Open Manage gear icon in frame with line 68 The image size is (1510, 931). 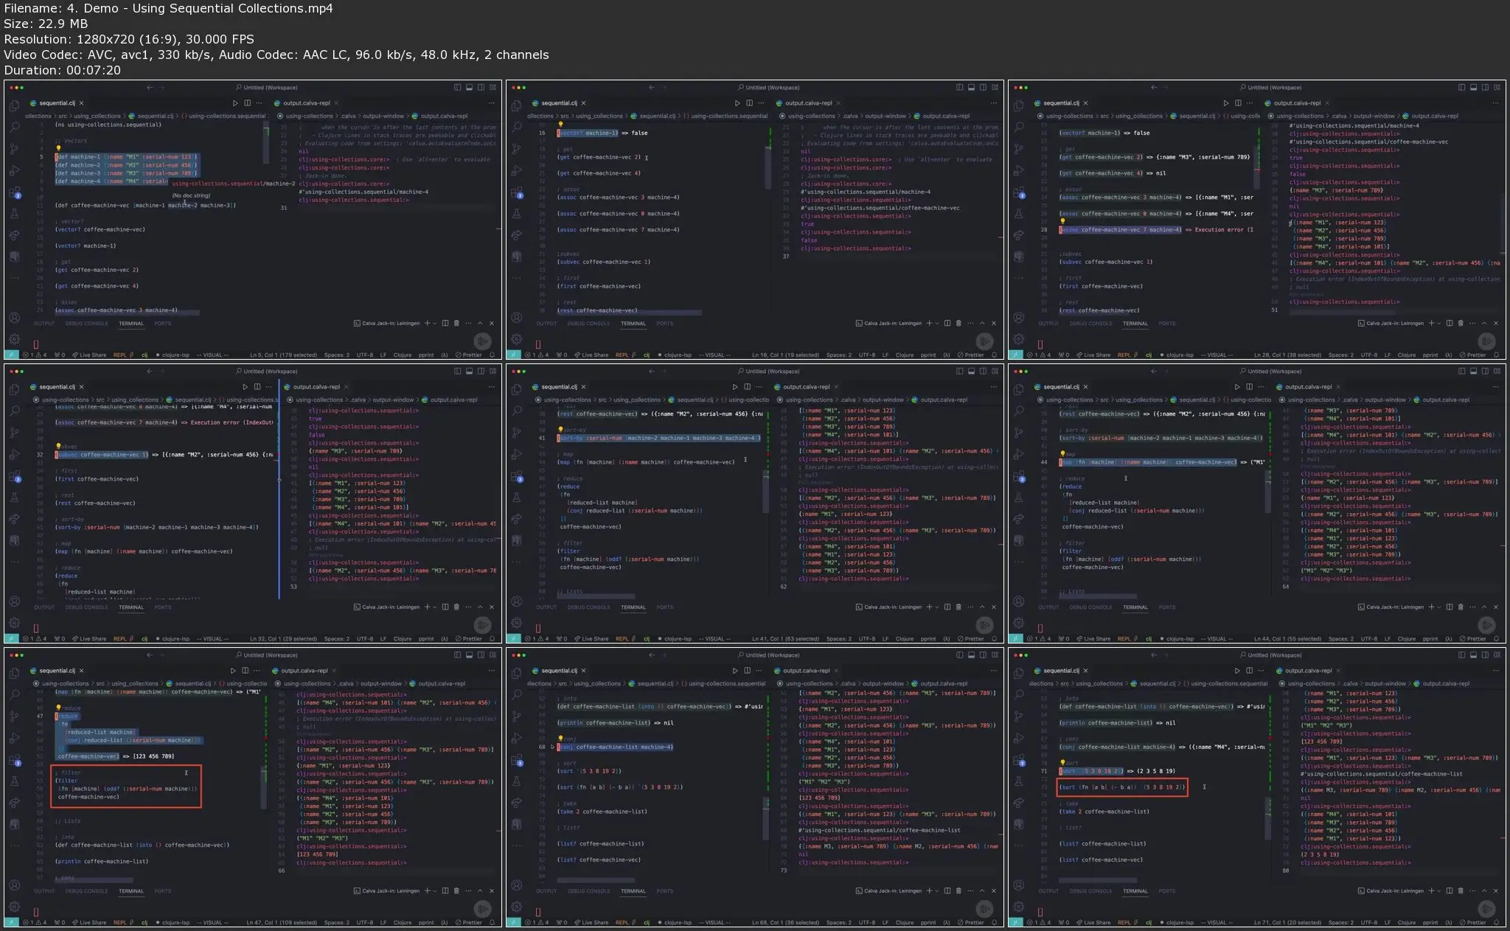pyautogui.click(x=516, y=907)
